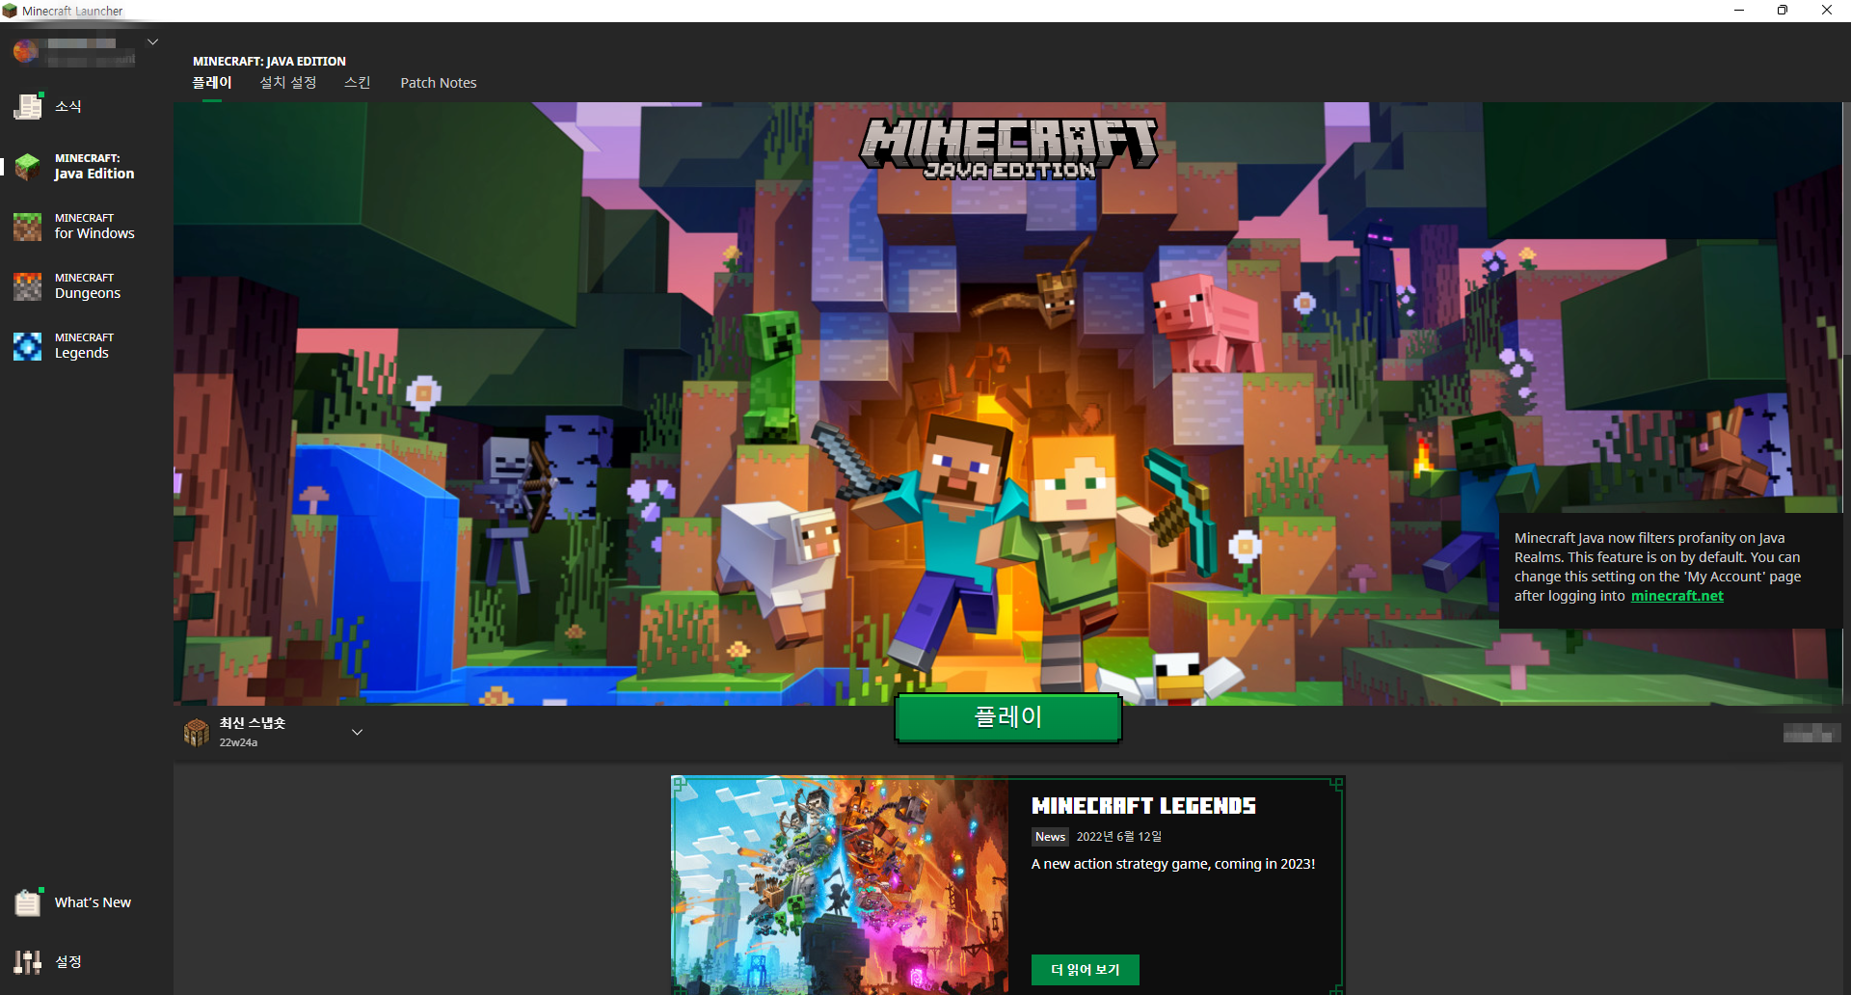This screenshot has width=1851, height=995.
Task: Click the 22w24a version text
Action: coord(238,742)
